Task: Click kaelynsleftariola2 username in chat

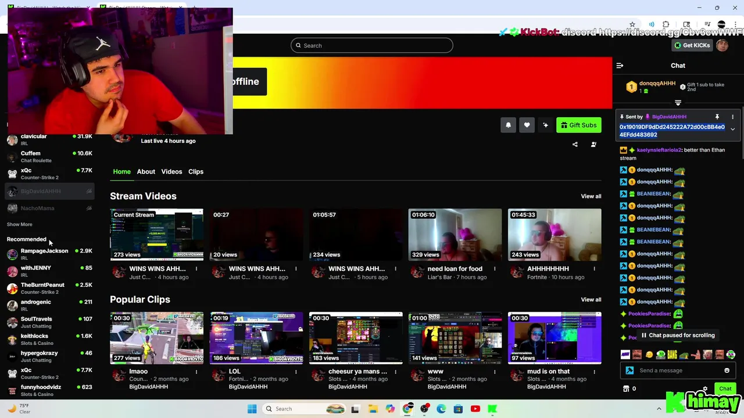Action: click(659, 150)
